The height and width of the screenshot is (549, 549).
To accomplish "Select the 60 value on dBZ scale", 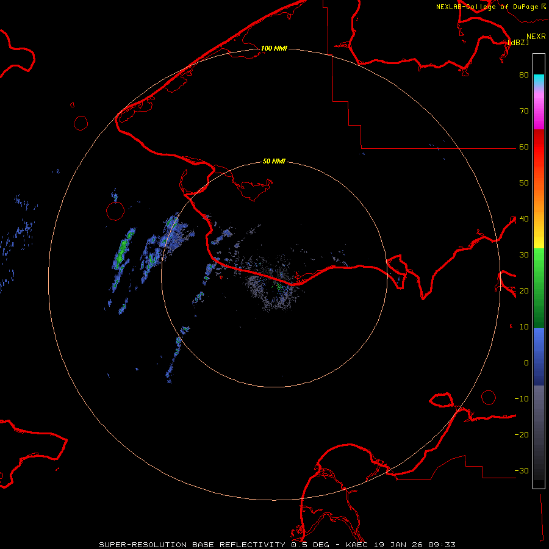I will tap(524, 146).
